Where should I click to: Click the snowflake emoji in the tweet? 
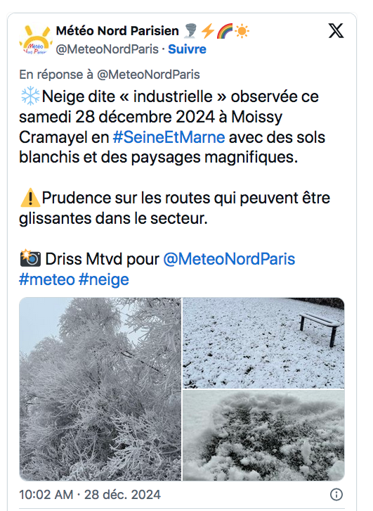pyautogui.click(x=30, y=96)
